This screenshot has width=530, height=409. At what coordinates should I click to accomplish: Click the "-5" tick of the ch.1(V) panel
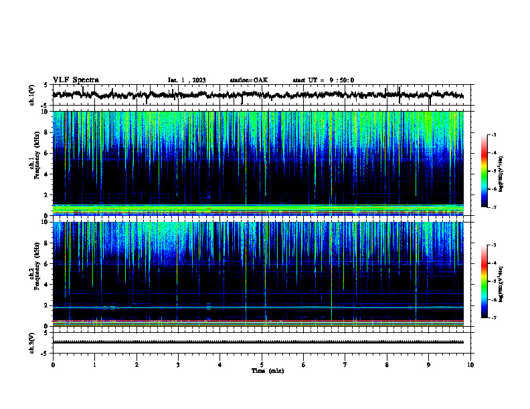[x=45, y=106]
